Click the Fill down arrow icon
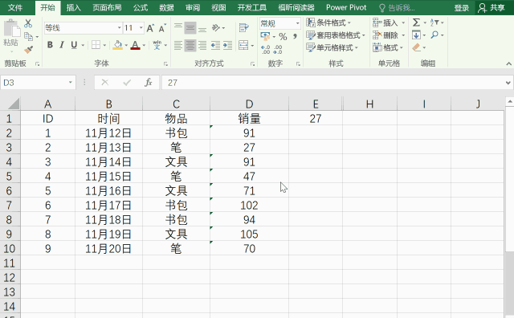Screen dimensions: 514x318 416,35
